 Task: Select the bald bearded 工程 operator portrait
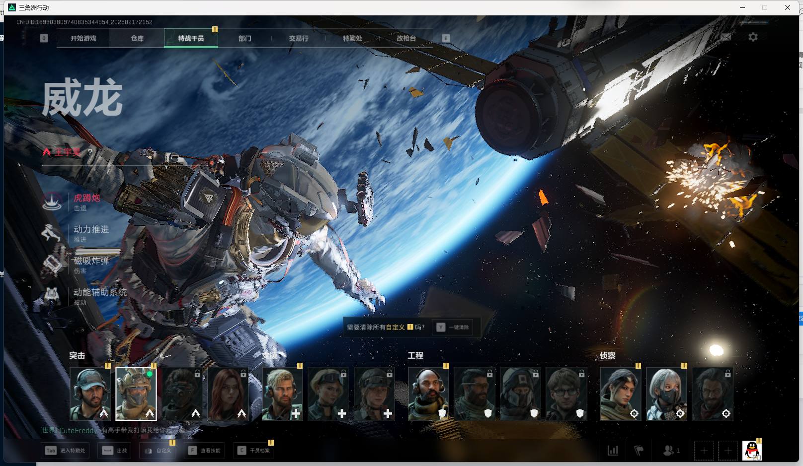tap(428, 394)
